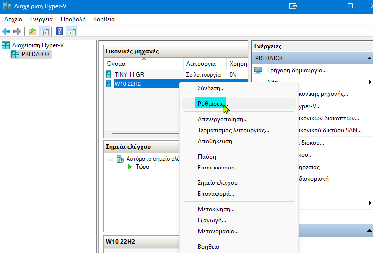The image size is (373, 253).
Task: Click the Σε λειτουργία status cell
Action: pos(203,75)
